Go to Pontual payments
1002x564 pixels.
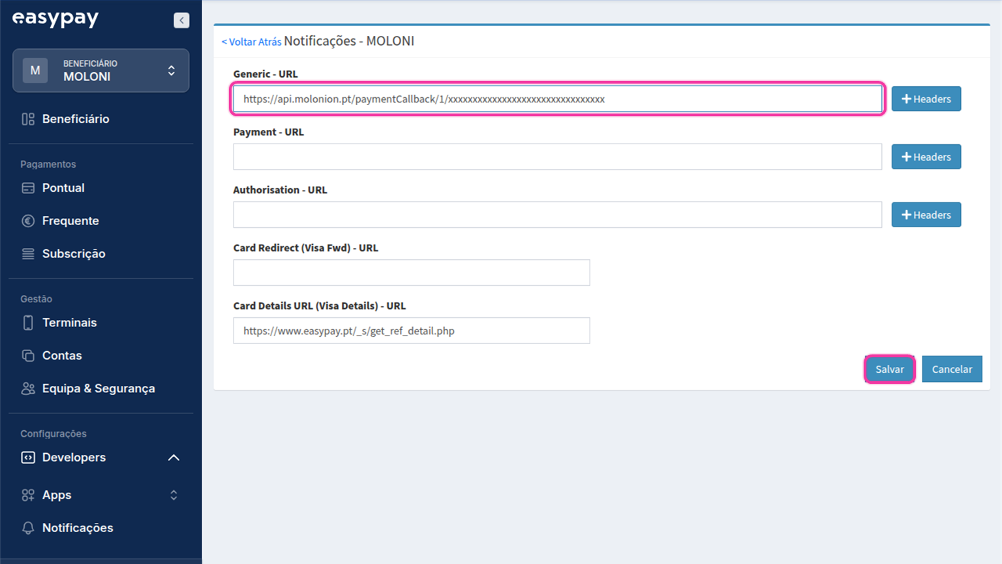click(63, 188)
